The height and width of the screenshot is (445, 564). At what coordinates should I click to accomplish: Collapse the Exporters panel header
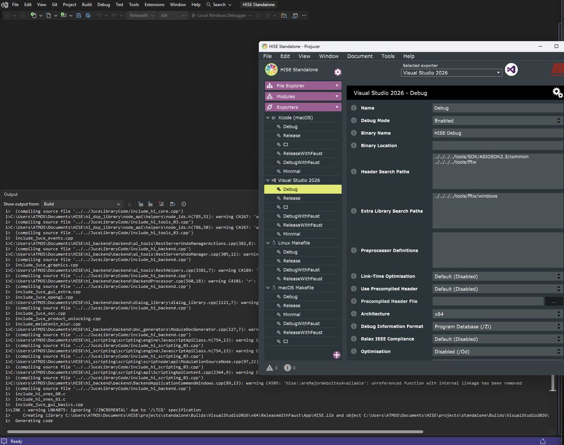303,107
